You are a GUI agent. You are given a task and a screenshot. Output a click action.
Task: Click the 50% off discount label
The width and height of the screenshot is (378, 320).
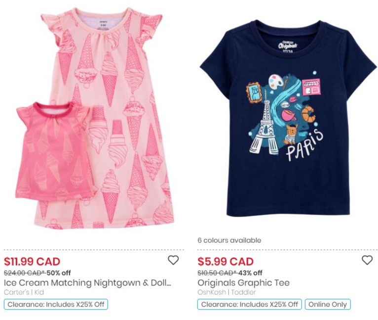coord(59,273)
